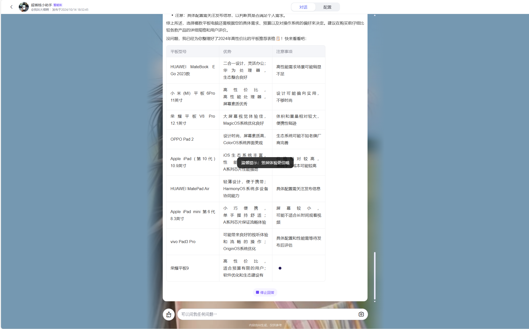529x329 pixels.
Task: Switch to the 配置 tab
Action: point(327,7)
